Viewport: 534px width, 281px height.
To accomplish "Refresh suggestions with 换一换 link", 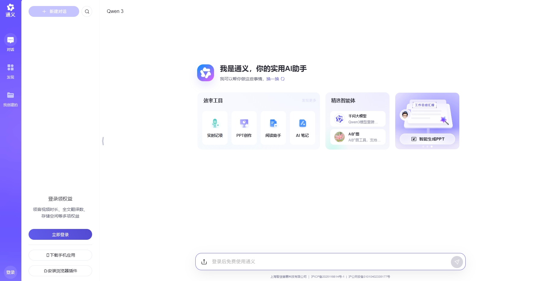I will click(x=275, y=79).
